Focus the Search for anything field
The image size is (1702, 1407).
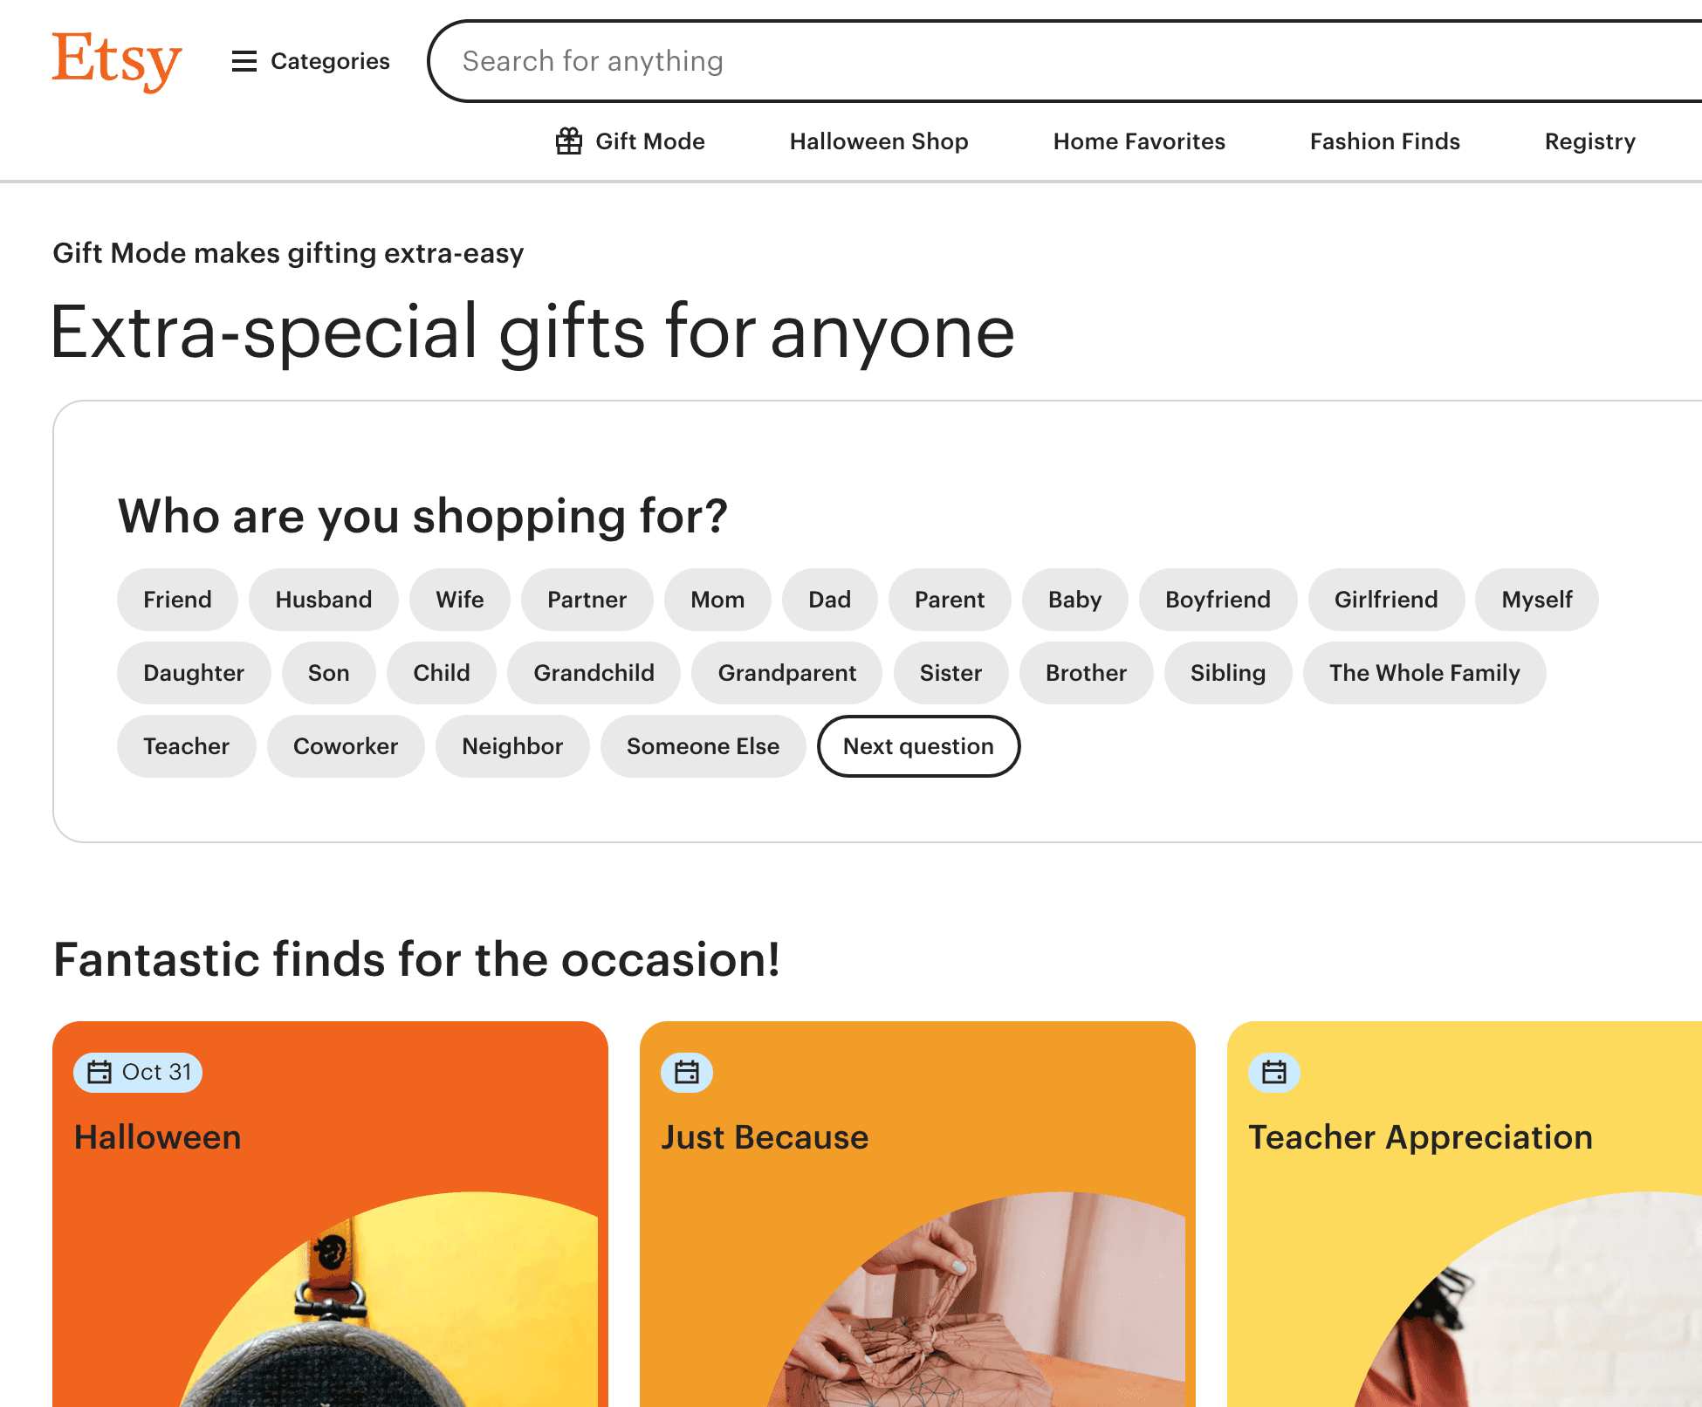pyautogui.click(x=1047, y=61)
